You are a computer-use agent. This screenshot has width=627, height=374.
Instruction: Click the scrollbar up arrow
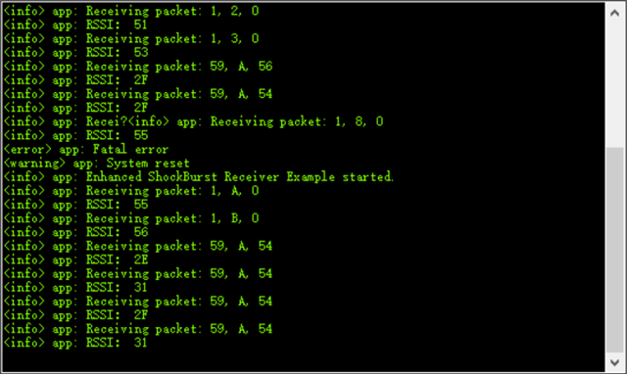(x=615, y=13)
